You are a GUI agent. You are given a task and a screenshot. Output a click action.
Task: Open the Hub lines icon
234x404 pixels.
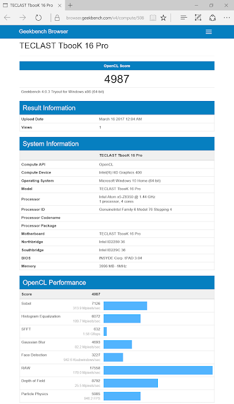(x=184, y=18)
